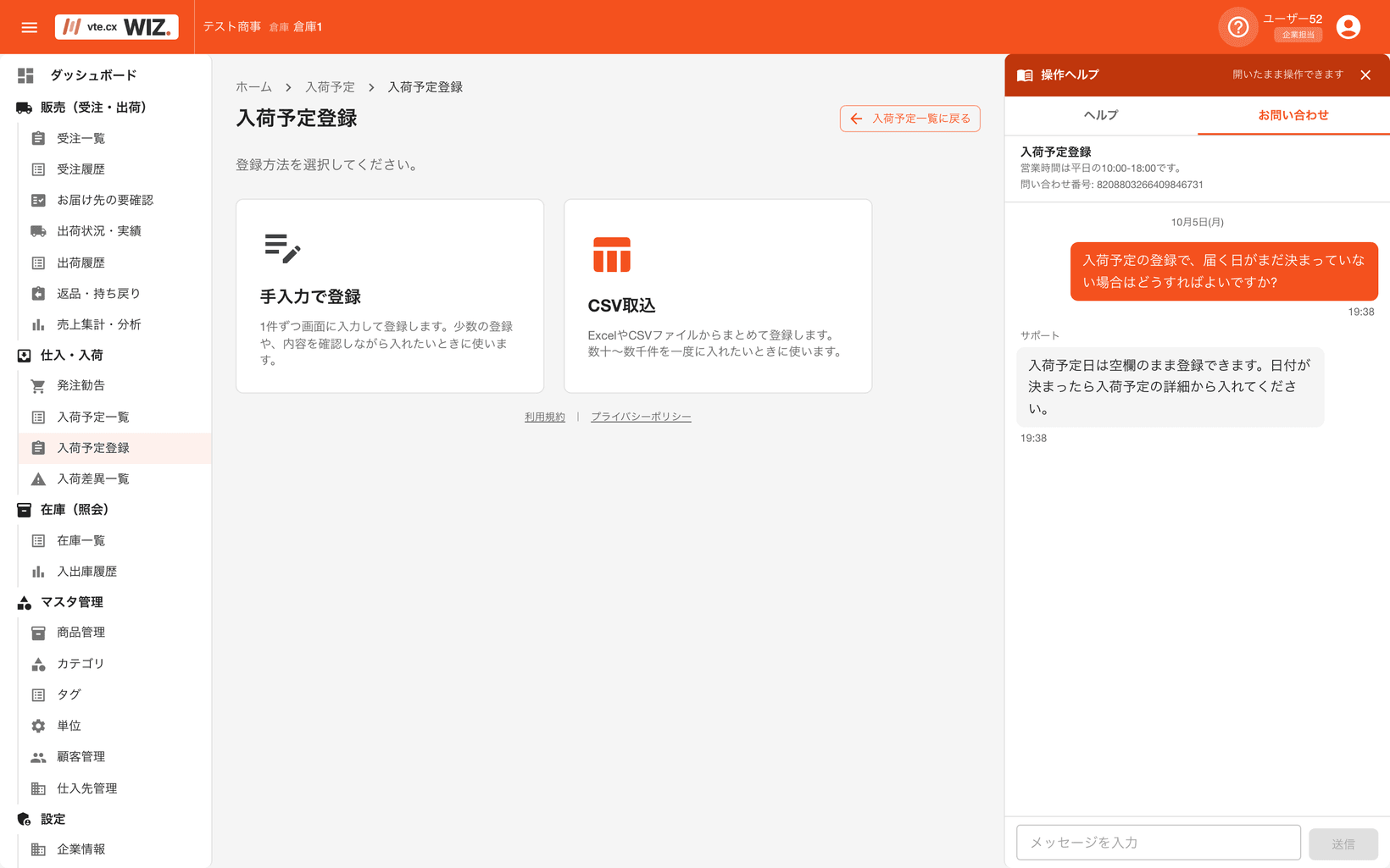1390x868 pixels.
Task: Click the 発注勧告 shopping cart icon
Action: tap(38, 386)
